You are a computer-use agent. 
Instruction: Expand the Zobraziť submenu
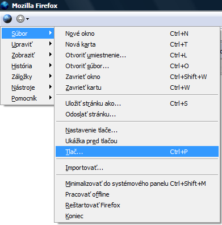(x=28, y=55)
